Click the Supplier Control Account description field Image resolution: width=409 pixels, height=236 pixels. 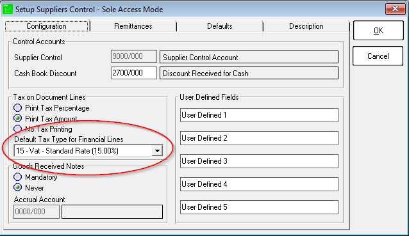[249, 58]
